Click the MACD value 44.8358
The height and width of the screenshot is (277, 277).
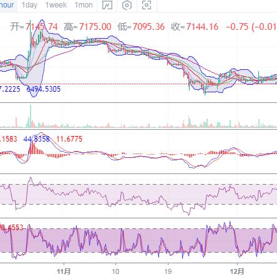pyautogui.click(x=37, y=139)
